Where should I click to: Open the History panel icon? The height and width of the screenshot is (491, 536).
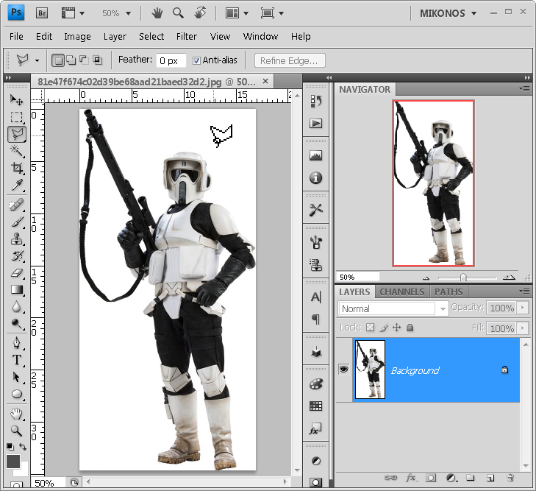(x=316, y=101)
